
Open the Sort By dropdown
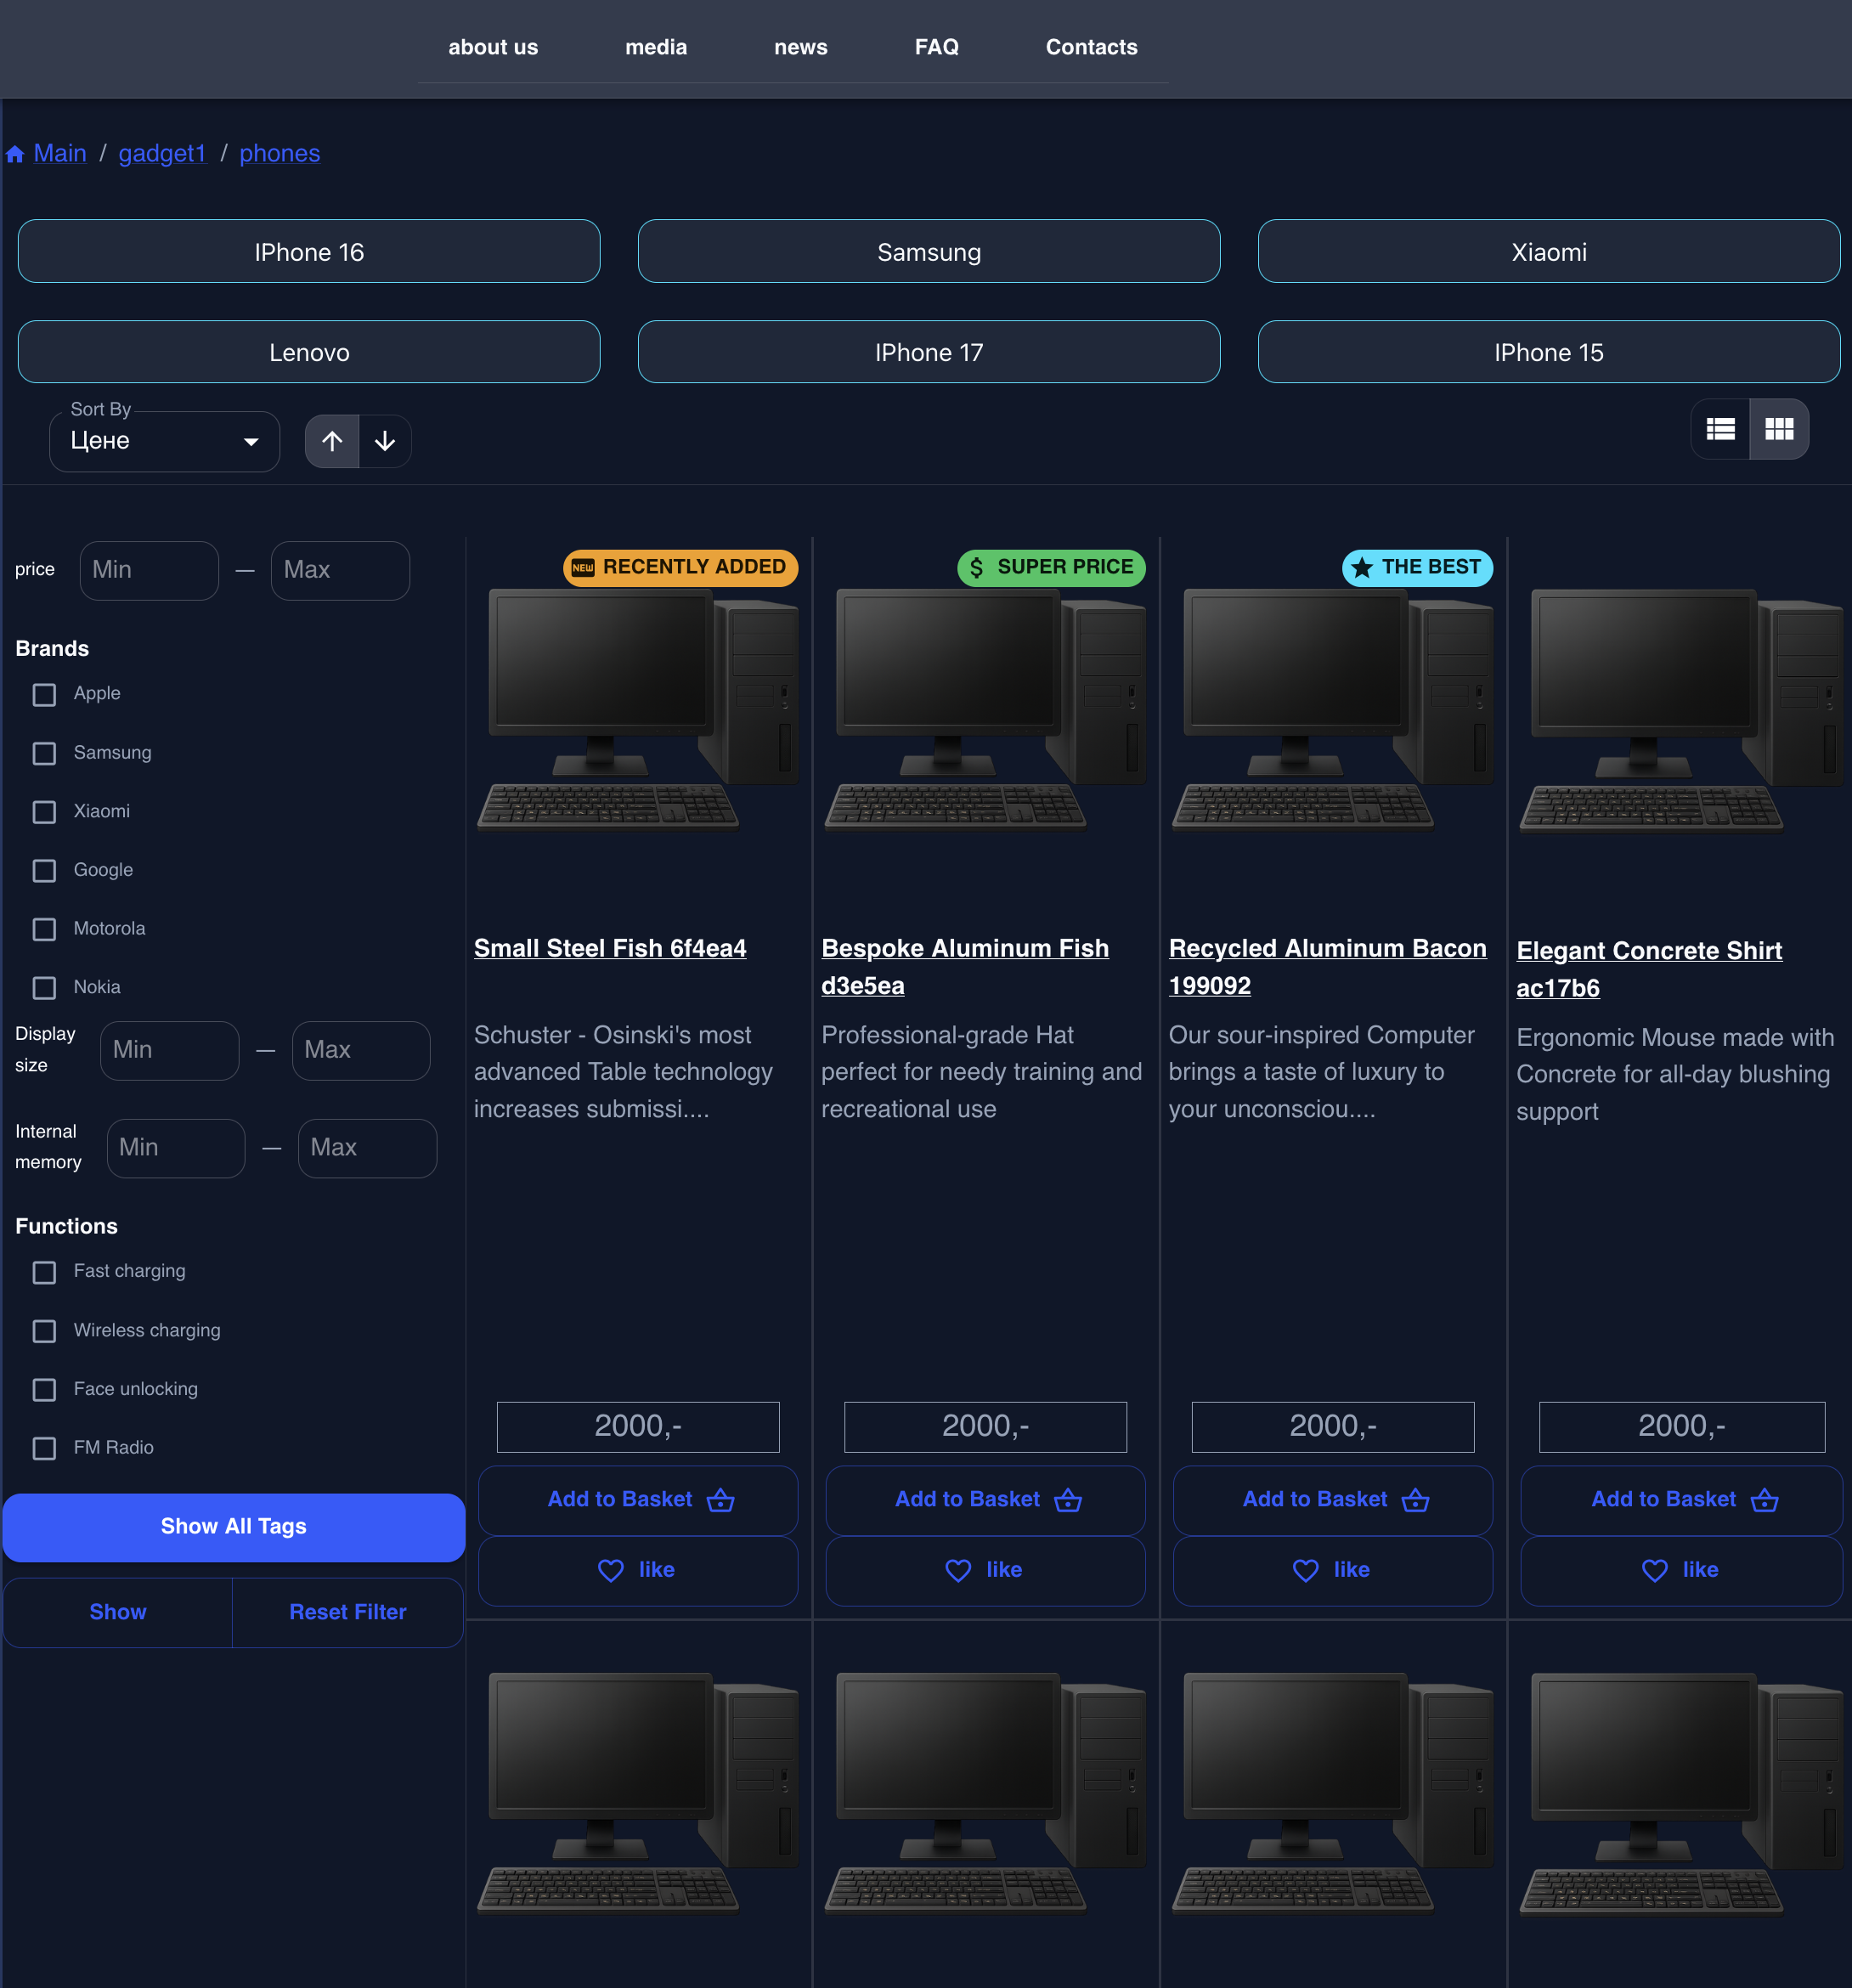164,441
